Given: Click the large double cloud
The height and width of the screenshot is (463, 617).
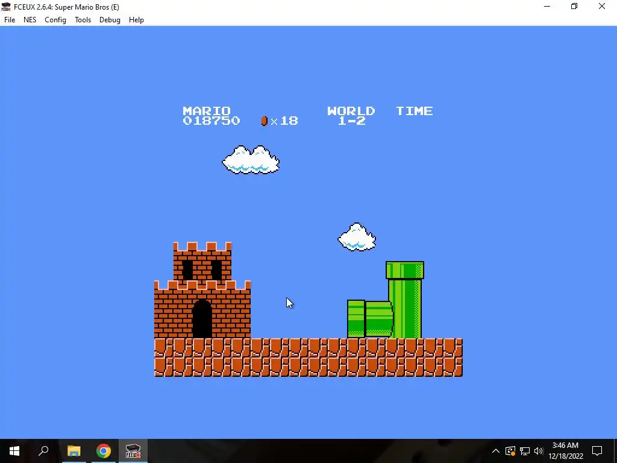Looking at the screenshot, I should pos(251,159).
